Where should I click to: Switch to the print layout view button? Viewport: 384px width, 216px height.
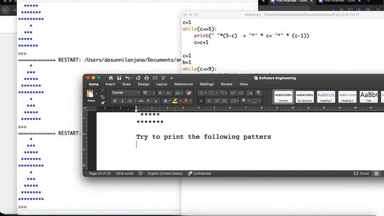tap(376, 173)
